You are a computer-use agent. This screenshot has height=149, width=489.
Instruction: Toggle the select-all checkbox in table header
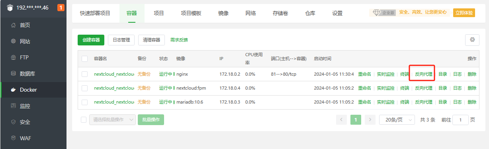pyautogui.click(x=84, y=59)
